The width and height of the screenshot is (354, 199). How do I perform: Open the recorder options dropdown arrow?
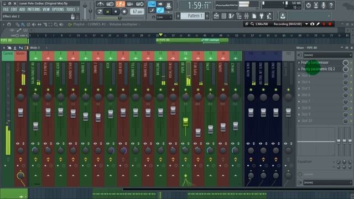(306, 24)
